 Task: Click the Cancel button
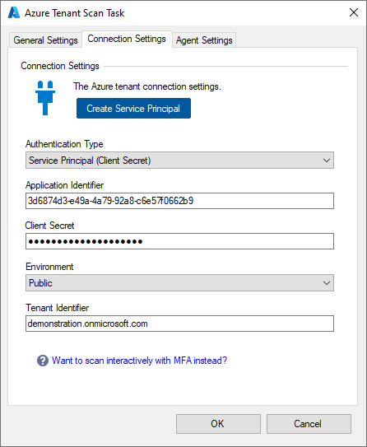pos(309,424)
